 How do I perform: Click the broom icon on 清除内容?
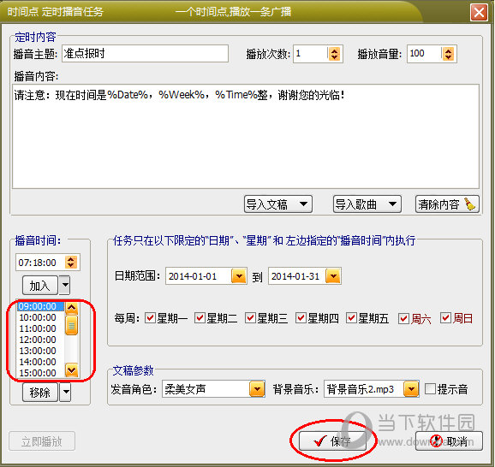click(x=470, y=204)
